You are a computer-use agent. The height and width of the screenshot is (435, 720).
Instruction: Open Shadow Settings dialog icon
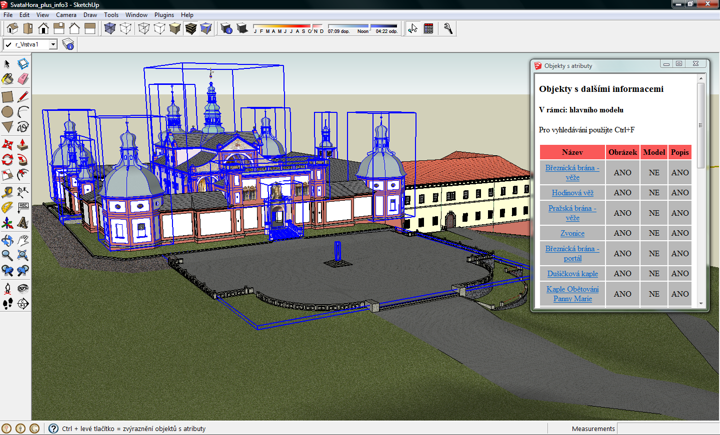pos(226,28)
